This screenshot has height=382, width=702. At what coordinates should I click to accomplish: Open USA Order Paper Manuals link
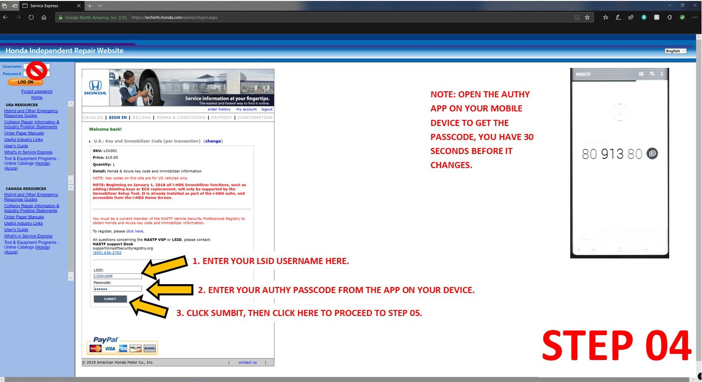[24, 133]
